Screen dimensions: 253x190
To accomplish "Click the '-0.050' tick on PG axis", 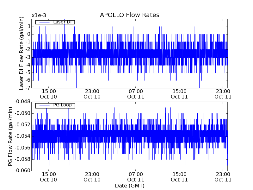I will tap(22, 113).
